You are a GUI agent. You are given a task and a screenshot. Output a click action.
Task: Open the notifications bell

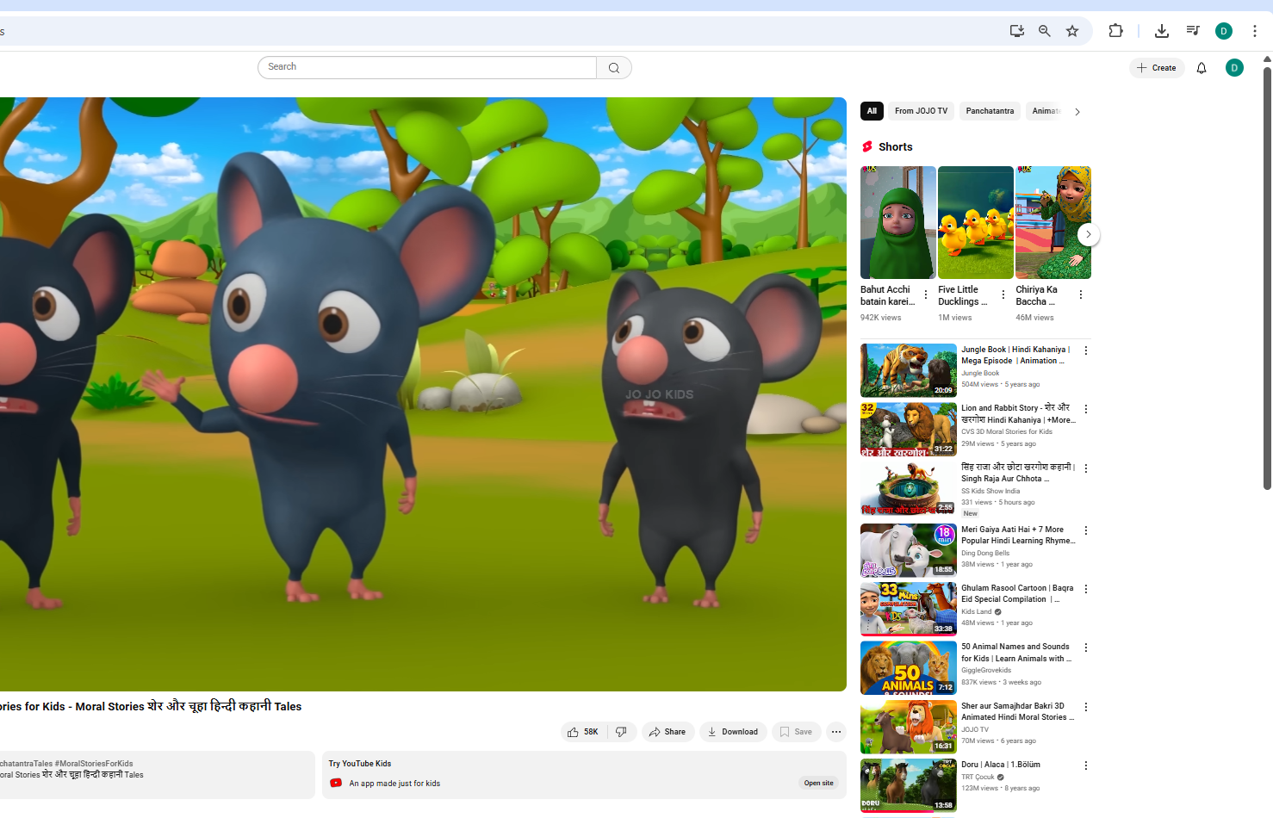pyautogui.click(x=1201, y=68)
